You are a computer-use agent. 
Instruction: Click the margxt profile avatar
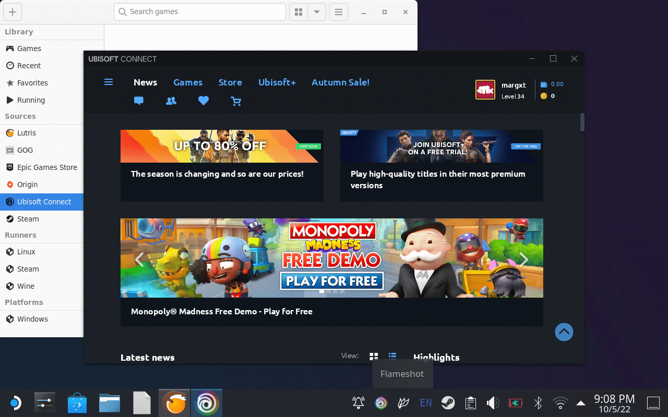(x=485, y=90)
